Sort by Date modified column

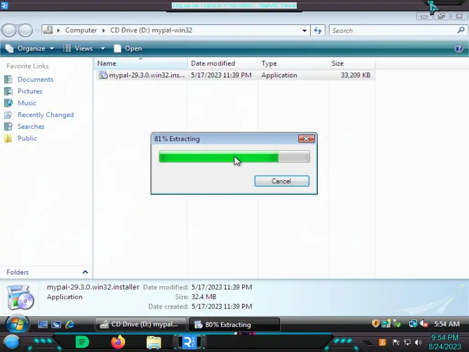point(223,63)
